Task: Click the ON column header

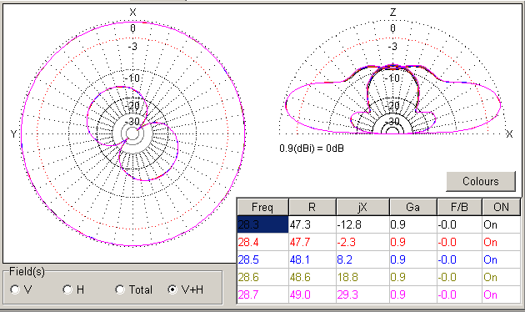Action: coord(501,207)
